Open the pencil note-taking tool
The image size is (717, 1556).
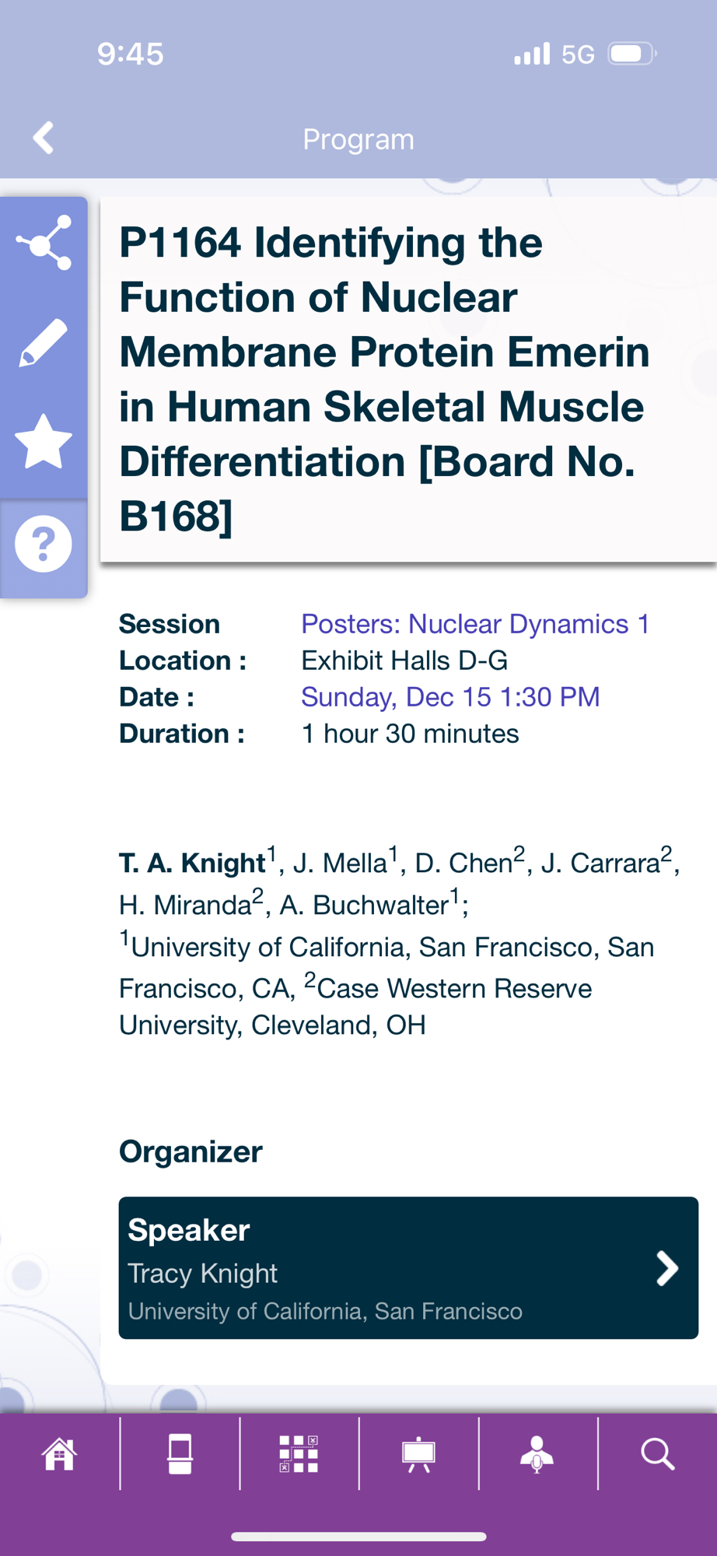tap(44, 342)
